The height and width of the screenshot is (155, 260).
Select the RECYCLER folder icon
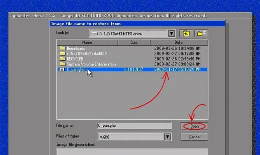click(x=62, y=59)
